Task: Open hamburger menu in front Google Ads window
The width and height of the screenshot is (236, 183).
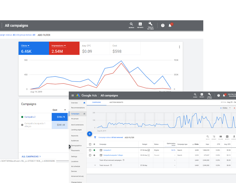Action: [x=72, y=95]
